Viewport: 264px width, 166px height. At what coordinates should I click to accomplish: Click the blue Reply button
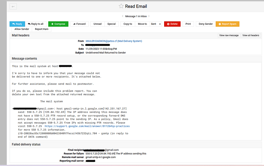[x=17, y=24]
